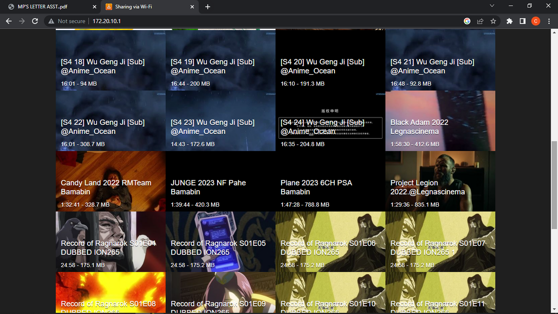Open a new tab with the plus button
Screen dimensions: 558x314
coord(208,7)
